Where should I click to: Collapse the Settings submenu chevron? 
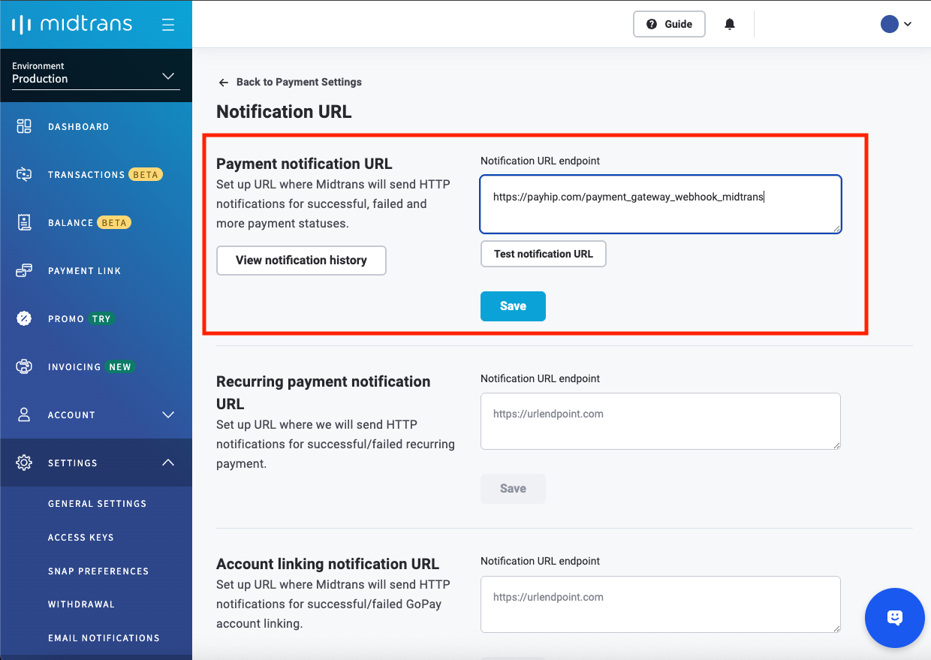168,463
